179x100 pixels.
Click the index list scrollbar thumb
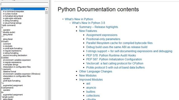(x=46, y=12)
